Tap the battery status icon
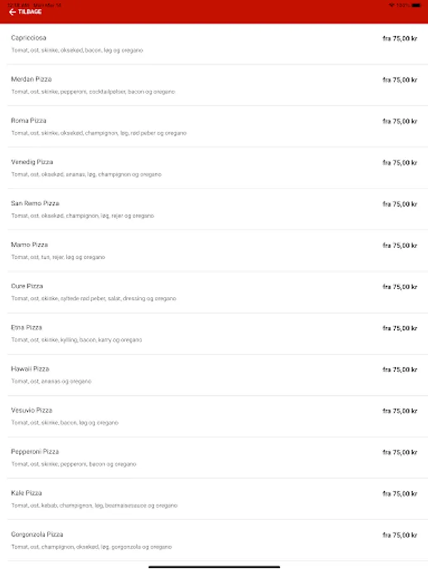The width and height of the screenshot is (428, 571). click(415, 4)
